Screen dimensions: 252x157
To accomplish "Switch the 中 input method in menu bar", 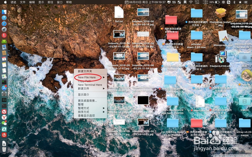I will 223,2.
